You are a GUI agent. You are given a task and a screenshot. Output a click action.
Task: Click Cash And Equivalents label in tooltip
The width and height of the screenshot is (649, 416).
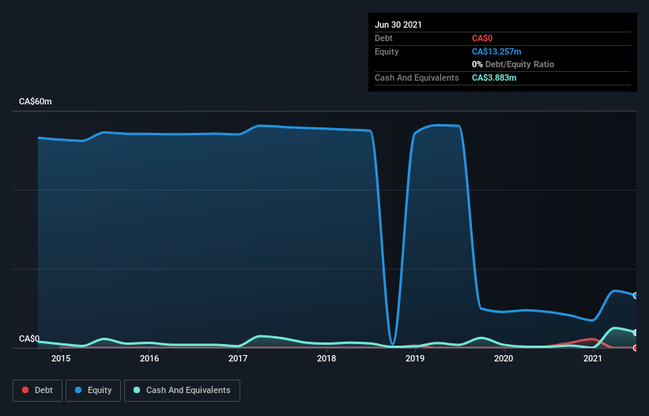[417, 78]
